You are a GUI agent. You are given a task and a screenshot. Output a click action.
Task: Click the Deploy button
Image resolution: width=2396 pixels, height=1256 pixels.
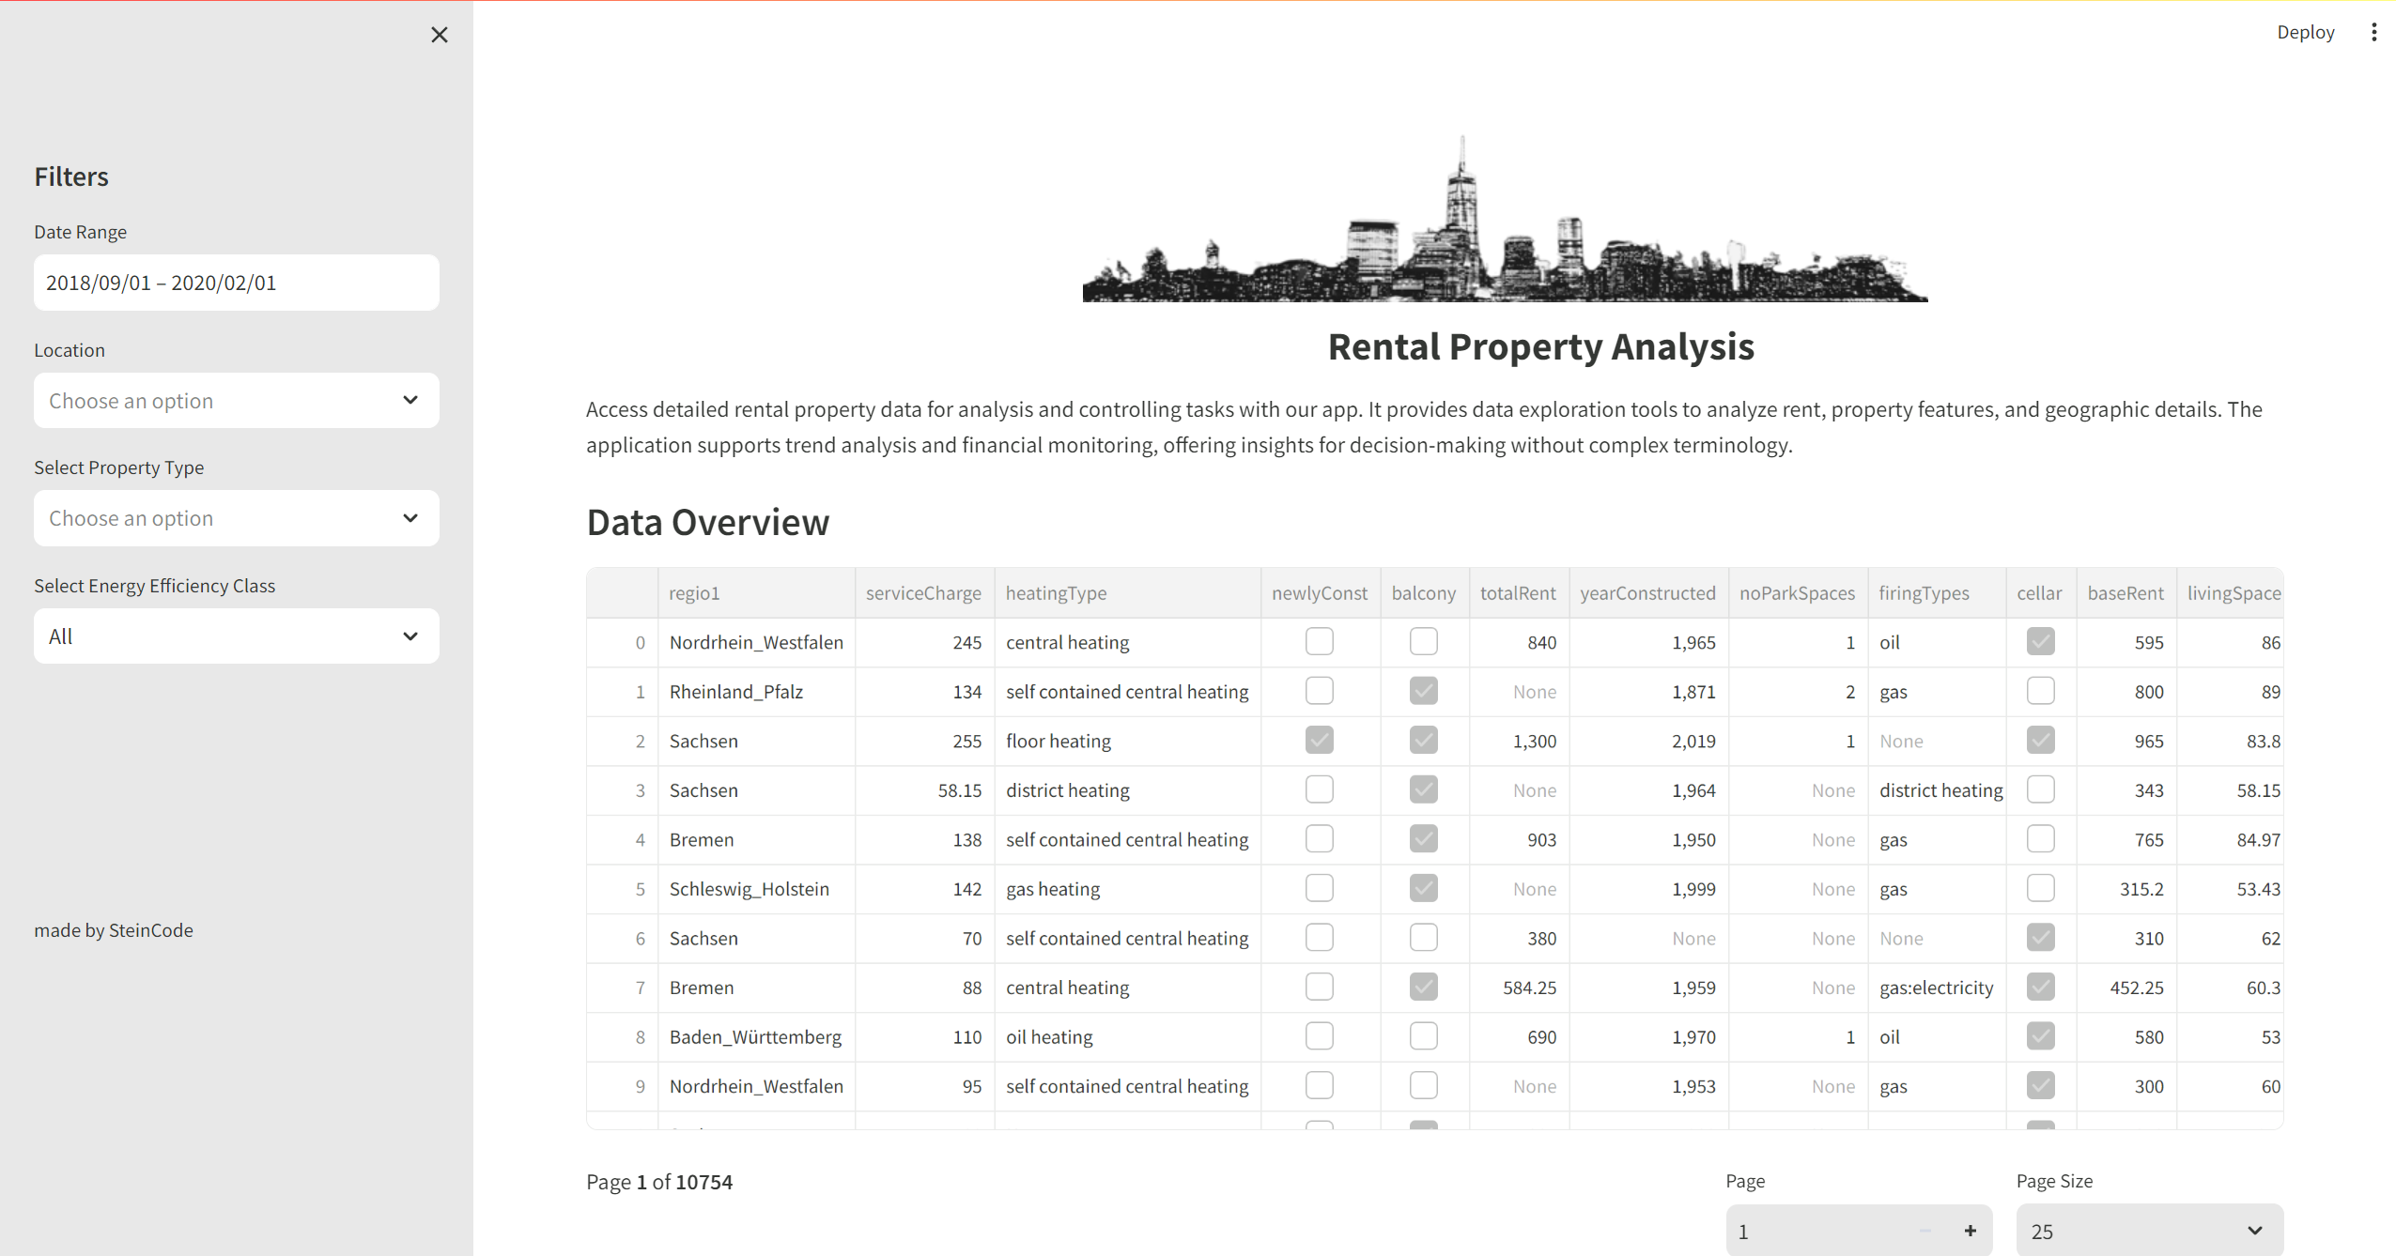(2305, 32)
